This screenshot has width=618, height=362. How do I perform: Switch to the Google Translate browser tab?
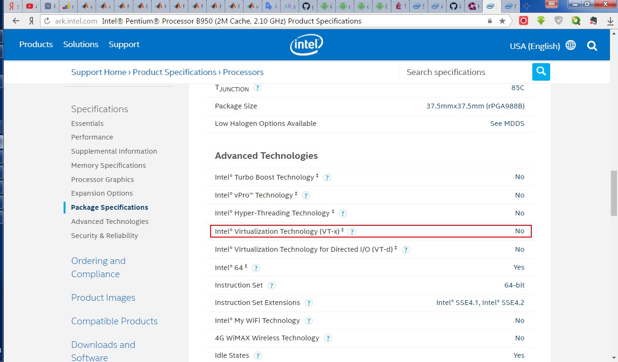click(271, 6)
